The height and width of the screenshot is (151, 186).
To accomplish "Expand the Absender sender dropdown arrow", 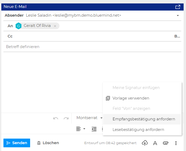I will point(178,16).
